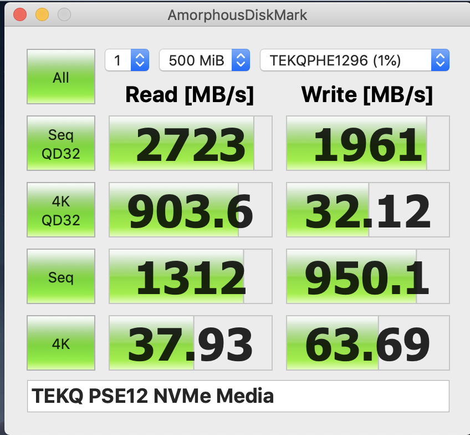Click the Seq QD32 read result 2723
Screen dimensions: 470x435
(191, 143)
